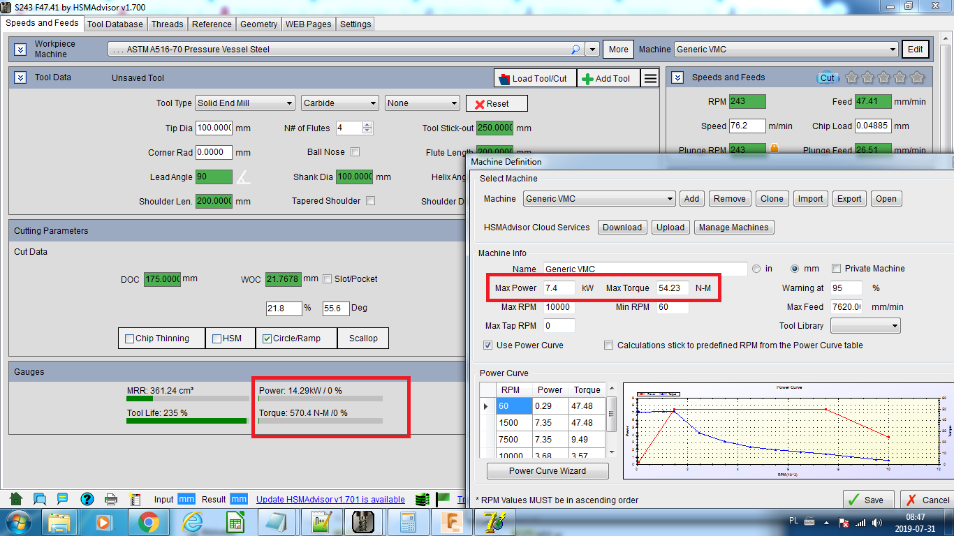
Task: Click the magnifier icon in material search field
Action: [575, 50]
